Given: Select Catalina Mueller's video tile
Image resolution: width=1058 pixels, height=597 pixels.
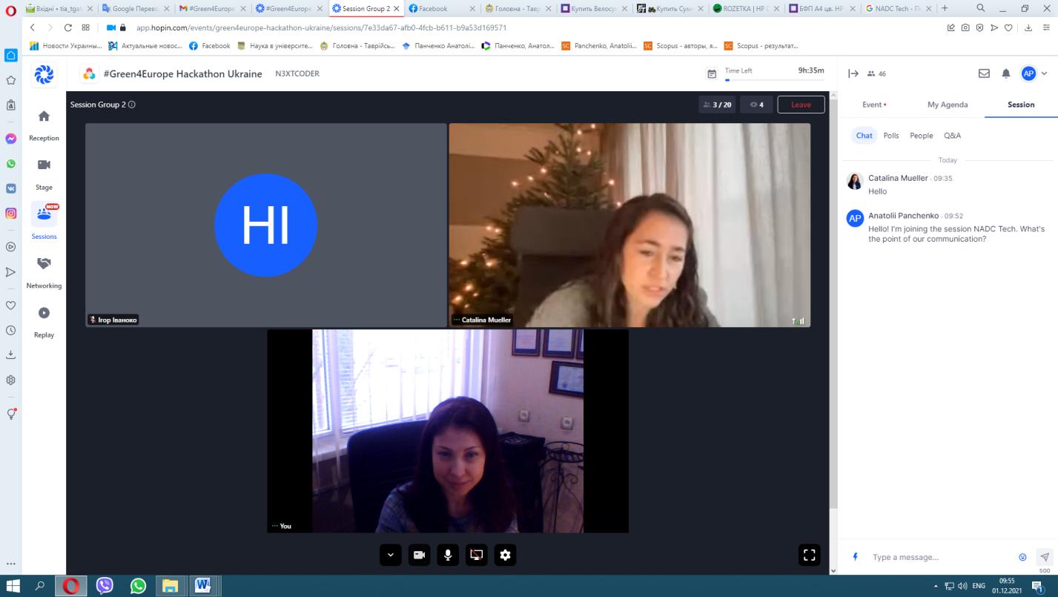Looking at the screenshot, I should click(629, 225).
